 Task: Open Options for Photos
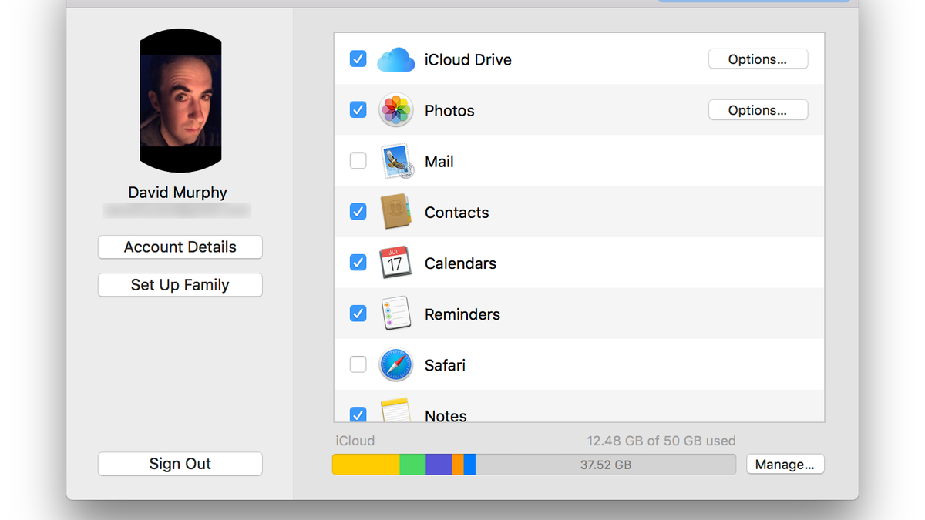click(758, 110)
